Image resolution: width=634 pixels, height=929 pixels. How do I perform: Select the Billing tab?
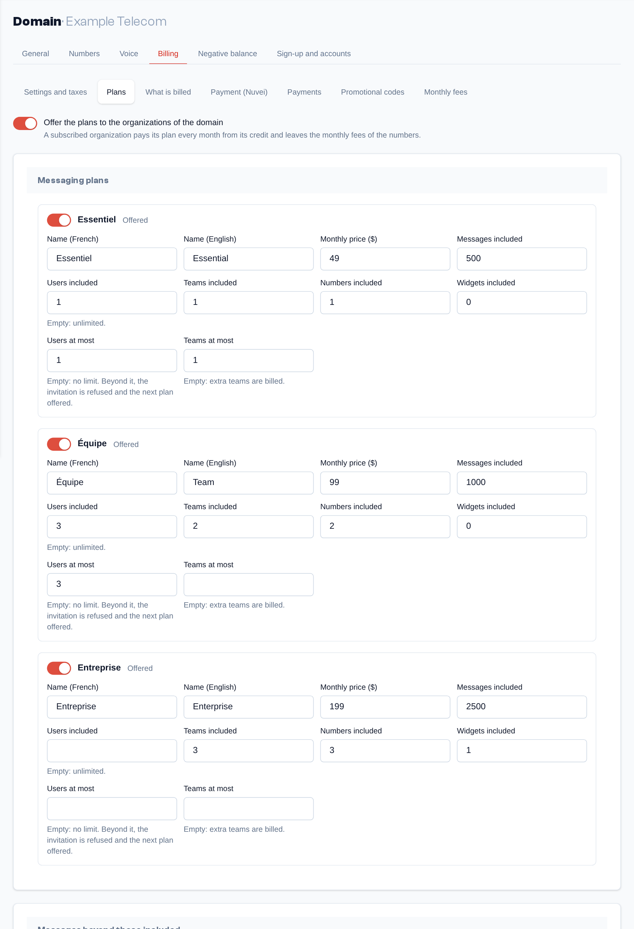tap(168, 54)
